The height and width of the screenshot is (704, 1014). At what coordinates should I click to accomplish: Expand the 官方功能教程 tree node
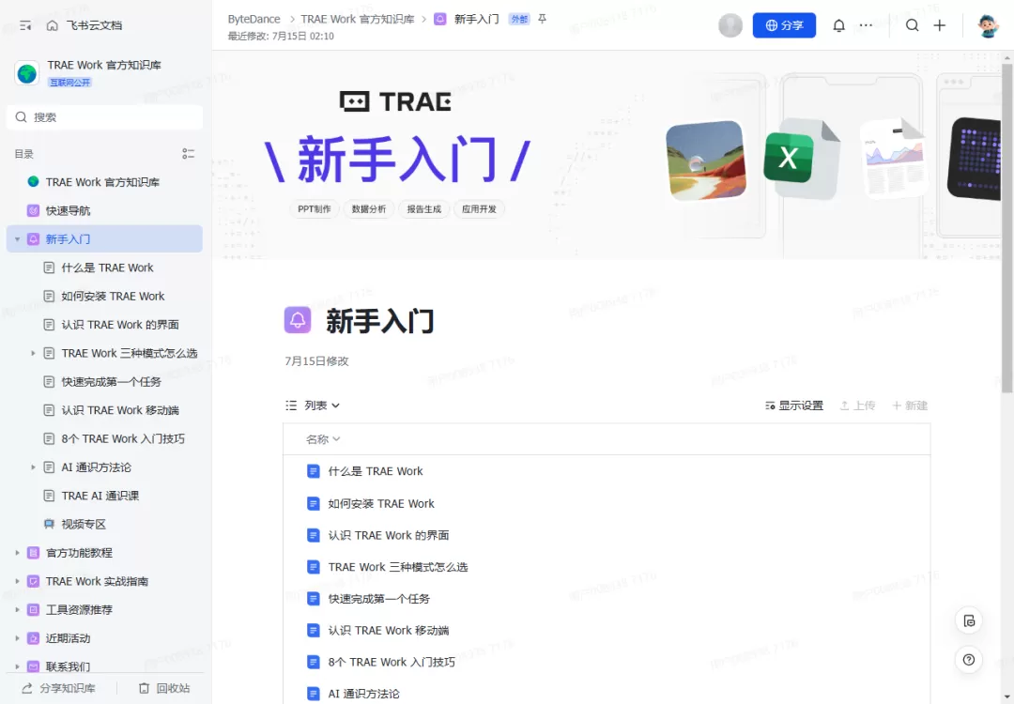18,553
